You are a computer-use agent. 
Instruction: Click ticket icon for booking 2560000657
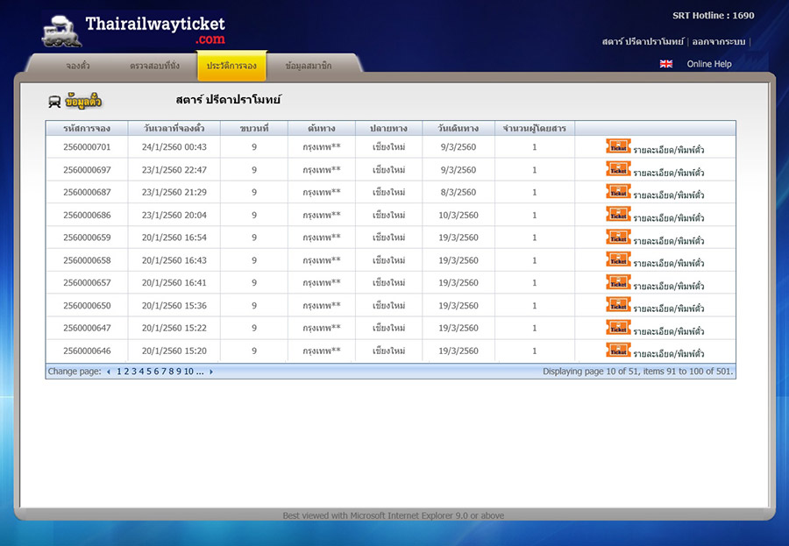coord(618,282)
